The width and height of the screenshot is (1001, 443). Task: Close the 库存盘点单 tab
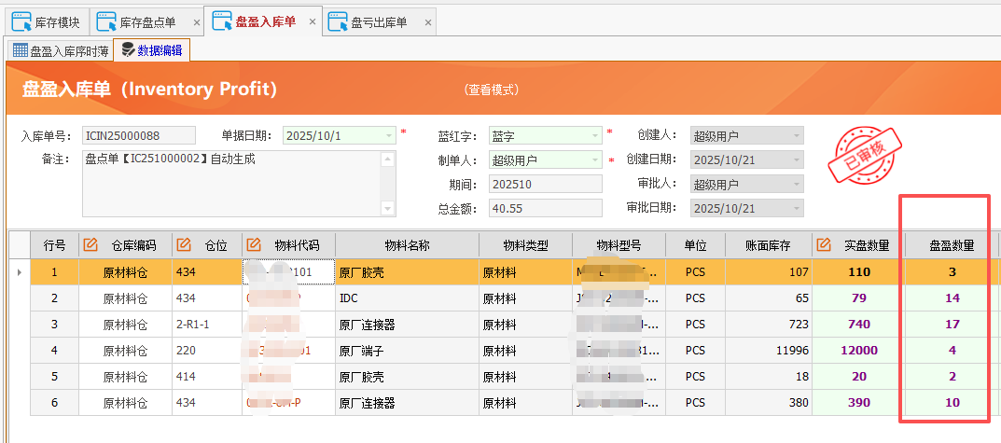(x=197, y=23)
